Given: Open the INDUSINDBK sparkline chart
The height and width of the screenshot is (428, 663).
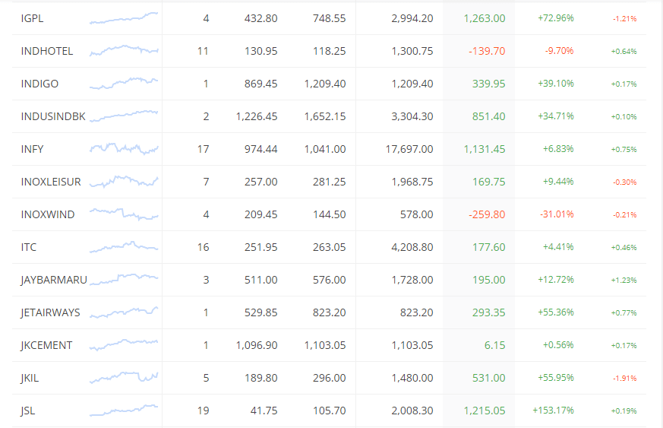Looking at the screenshot, I should [124, 116].
